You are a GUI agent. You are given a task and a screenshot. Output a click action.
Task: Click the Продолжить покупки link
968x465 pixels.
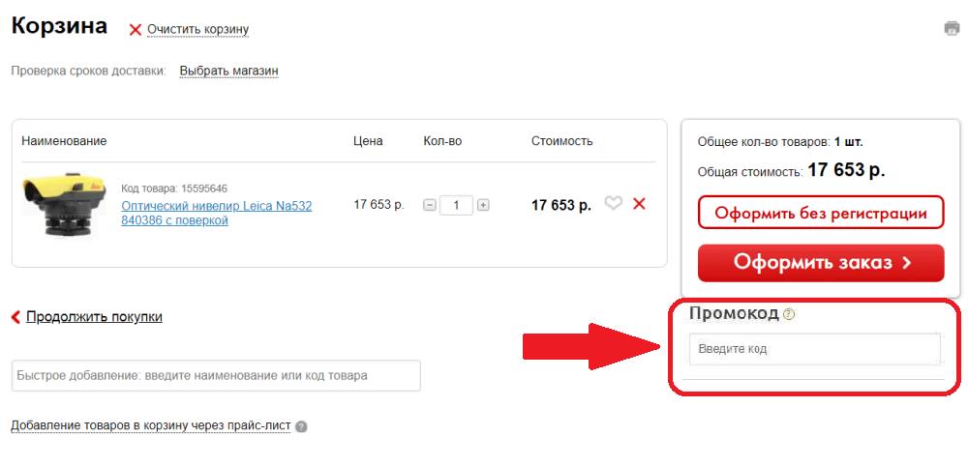coord(94,316)
